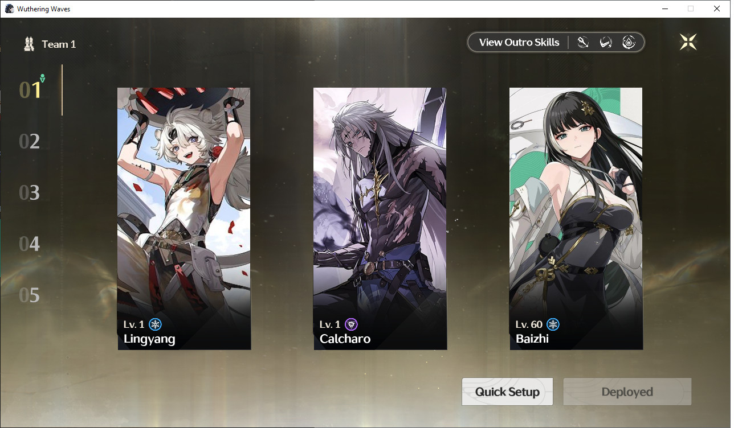Select the Baizhi character card

(x=576, y=219)
